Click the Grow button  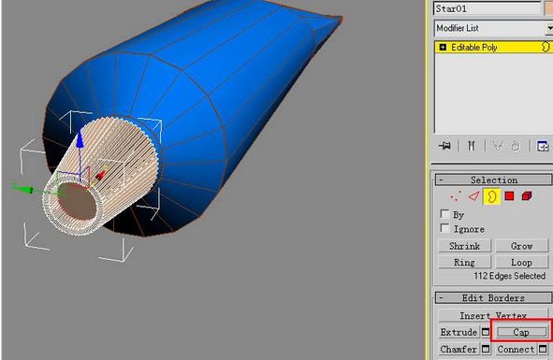(521, 246)
